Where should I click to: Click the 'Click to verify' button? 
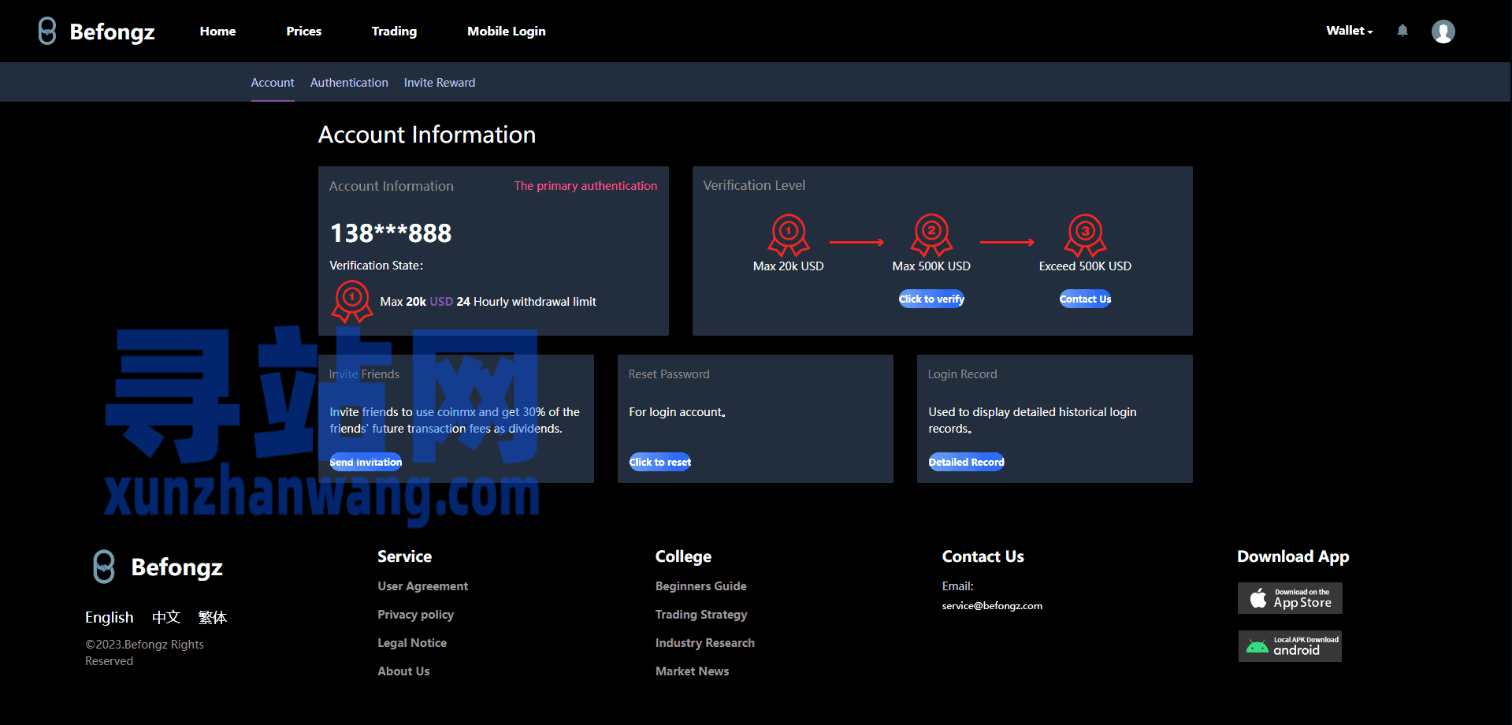(x=931, y=299)
